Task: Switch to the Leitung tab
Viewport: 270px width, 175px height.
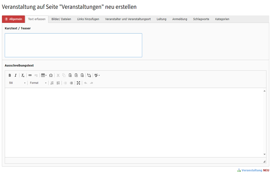Action: coord(162,19)
